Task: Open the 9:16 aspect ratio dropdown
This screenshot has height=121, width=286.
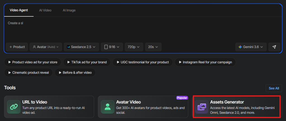Action: tap(112, 47)
